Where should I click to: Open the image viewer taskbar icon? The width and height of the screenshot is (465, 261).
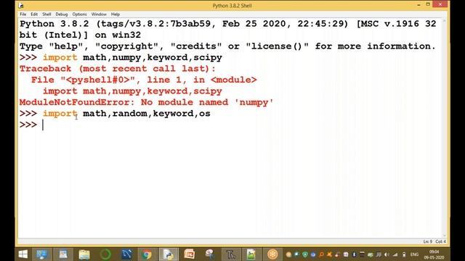click(251, 254)
